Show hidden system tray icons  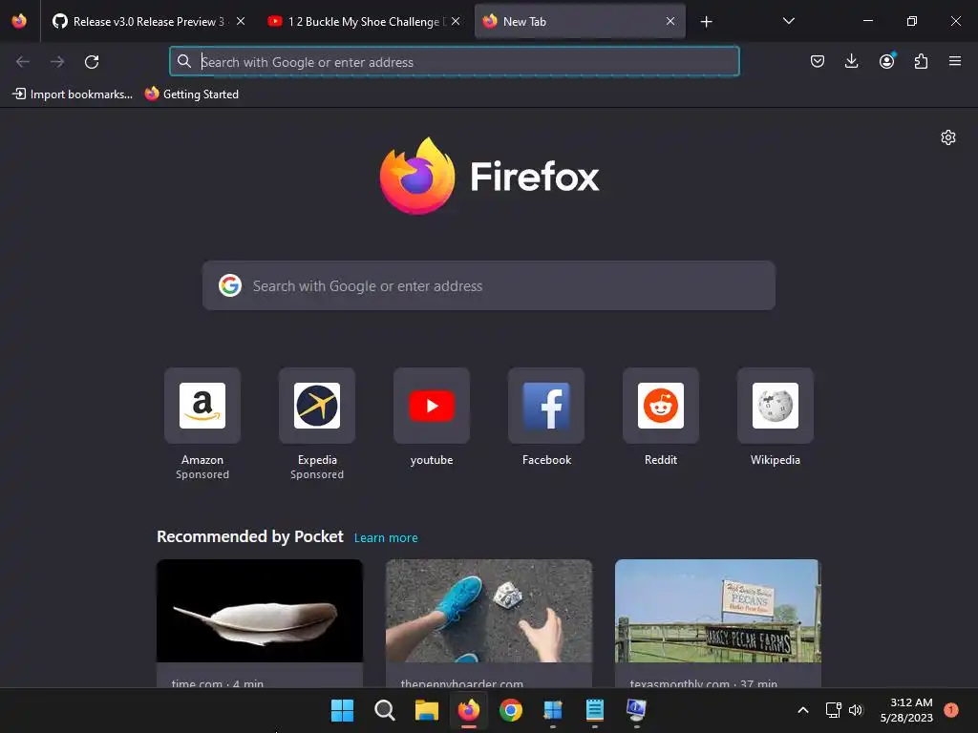click(802, 710)
